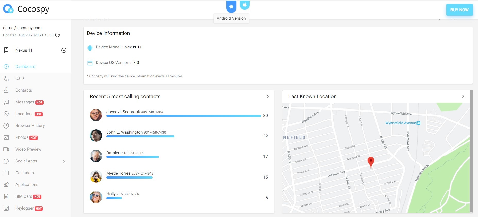Click the demo@cocospy.com account text
Screen dimensions: 478x217
tap(22, 28)
